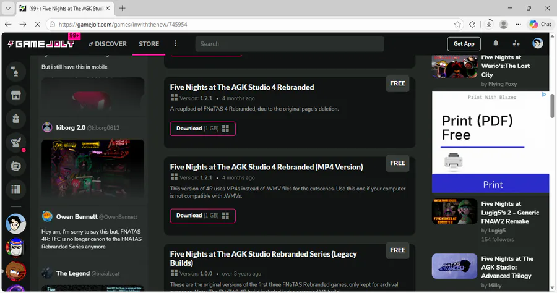Viewport: 557px width, 293px height.
Task: Open the tab list dropdown arrow
Action: [x=8, y=8]
